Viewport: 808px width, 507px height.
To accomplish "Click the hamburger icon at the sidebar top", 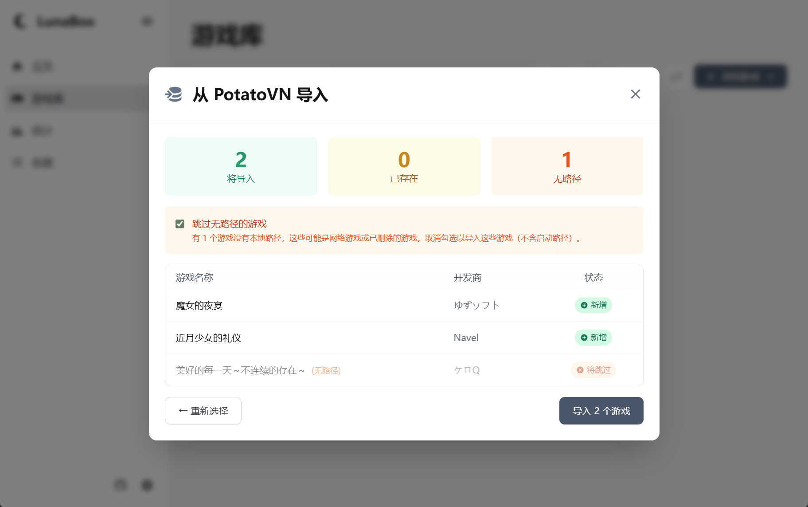I will (x=147, y=21).
